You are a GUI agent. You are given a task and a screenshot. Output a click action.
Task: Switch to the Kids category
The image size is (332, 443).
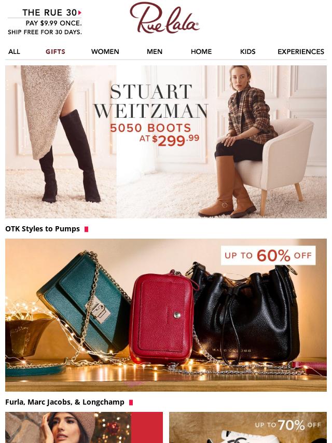click(x=248, y=52)
